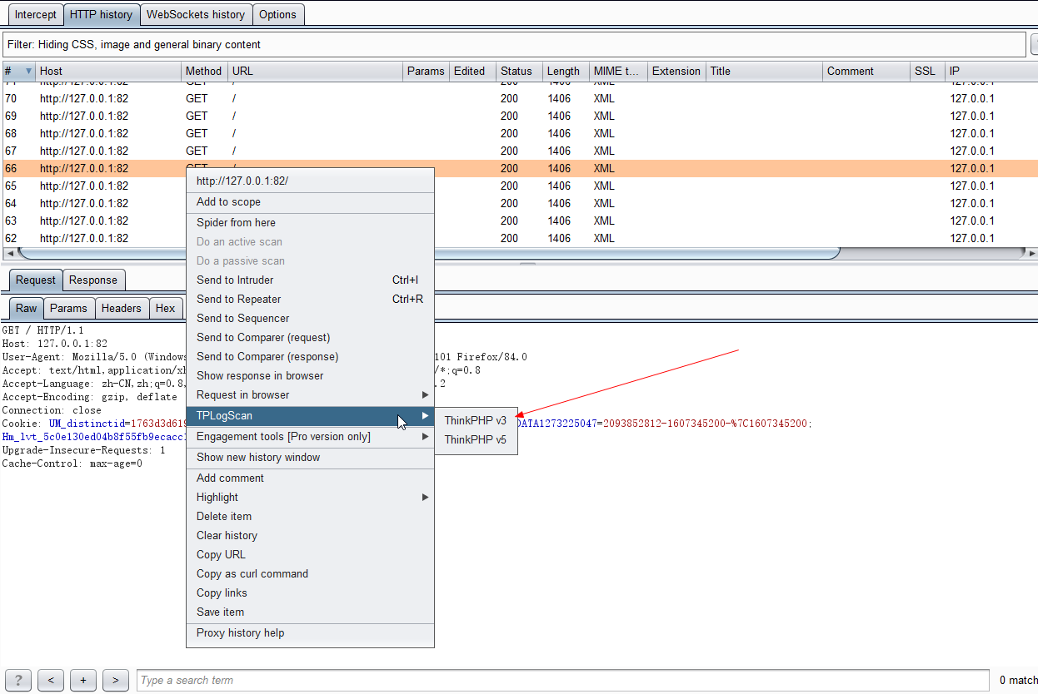Choose Copy as curl command
This screenshot has width=1038, height=694.
coord(310,573)
